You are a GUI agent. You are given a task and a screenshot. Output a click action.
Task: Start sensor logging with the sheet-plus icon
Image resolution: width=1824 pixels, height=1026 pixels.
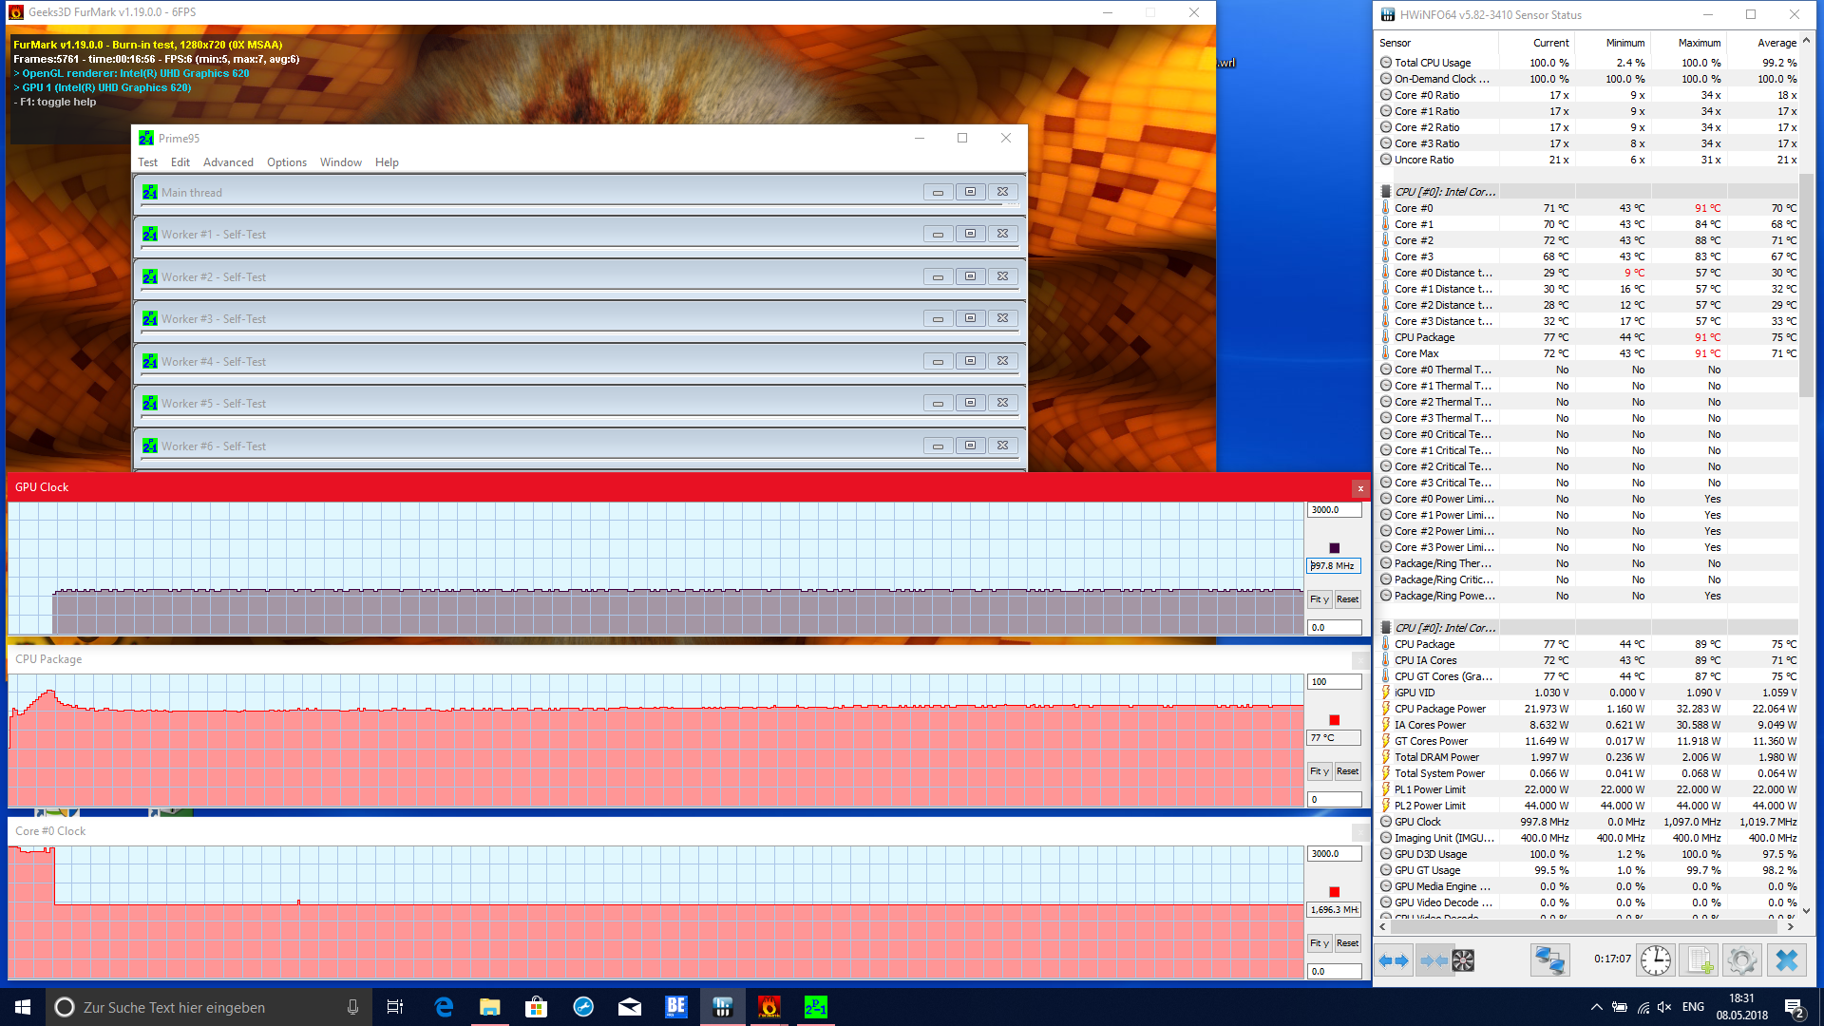(x=1700, y=960)
